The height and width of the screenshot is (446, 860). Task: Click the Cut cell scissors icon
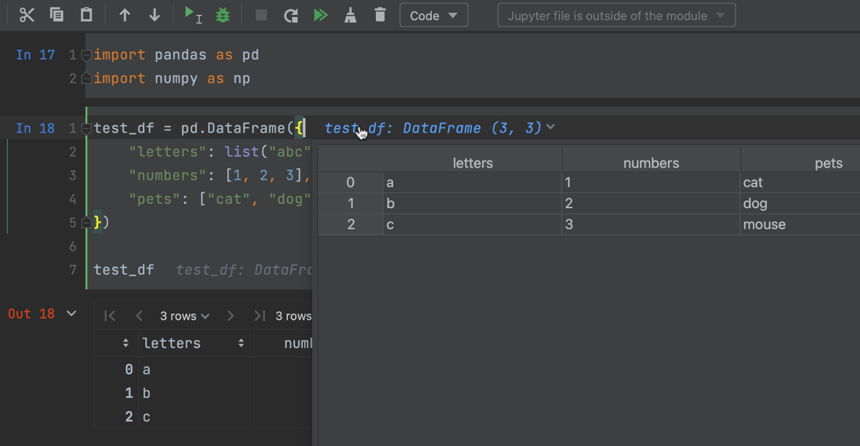pyautogui.click(x=27, y=15)
